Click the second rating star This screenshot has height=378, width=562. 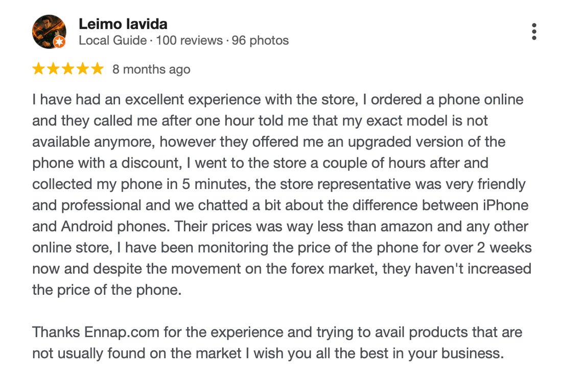[53, 69]
